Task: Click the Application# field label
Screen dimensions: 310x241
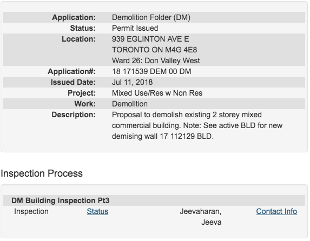Action: tap(71, 71)
